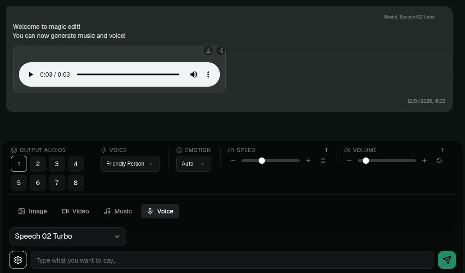Image resolution: width=465 pixels, height=273 pixels.
Task: Click the 'You can now generate music and voice!' text
Action: (x=69, y=36)
